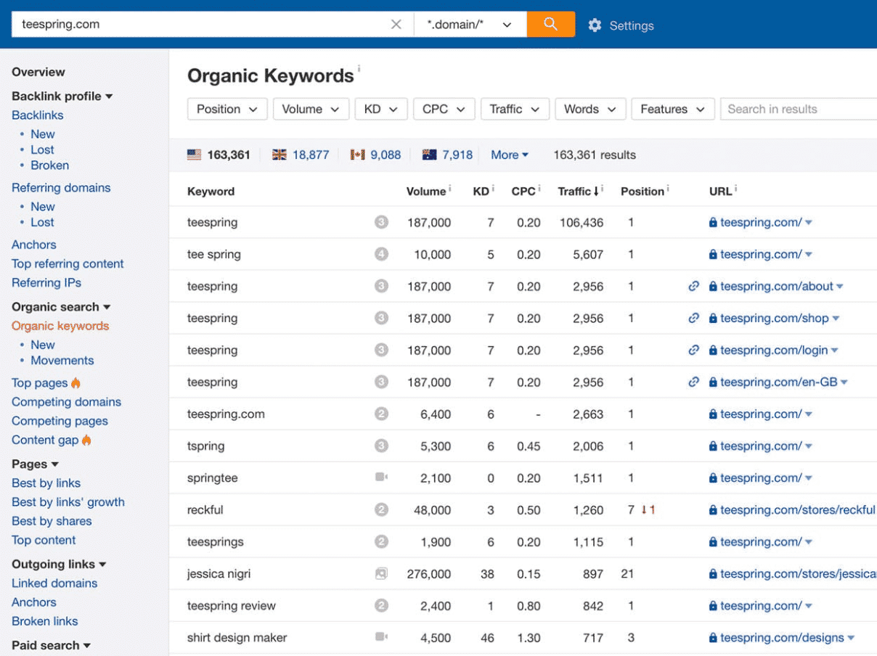Click image SERP feature icon beside jessica nigri

(380, 573)
